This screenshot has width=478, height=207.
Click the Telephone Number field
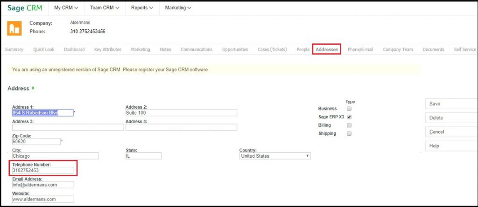pyautogui.click(x=42, y=171)
